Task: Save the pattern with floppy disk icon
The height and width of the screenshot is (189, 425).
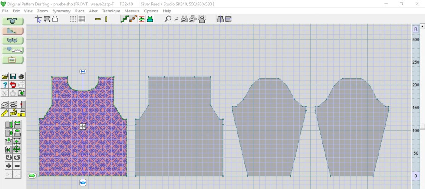Action: point(13,76)
